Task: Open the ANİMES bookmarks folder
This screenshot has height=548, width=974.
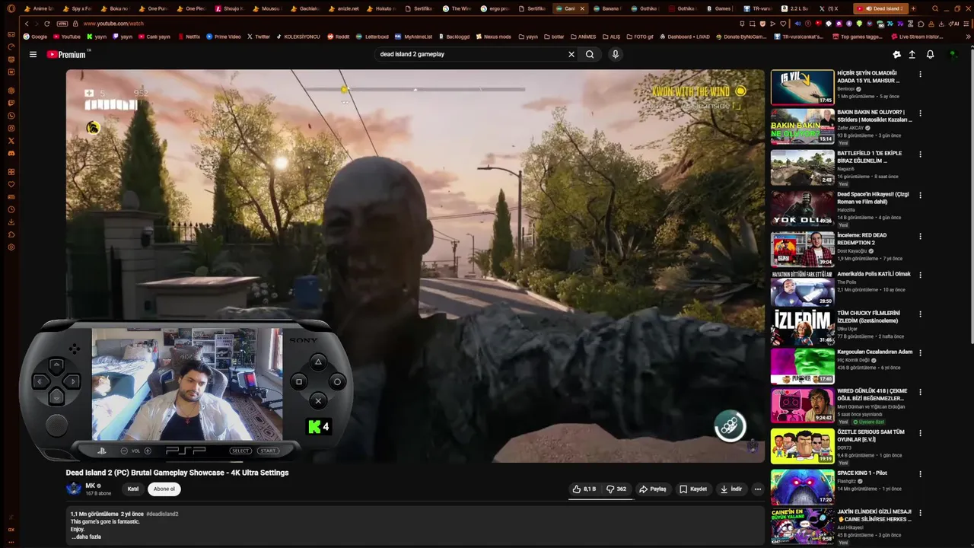Action: (x=583, y=37)
